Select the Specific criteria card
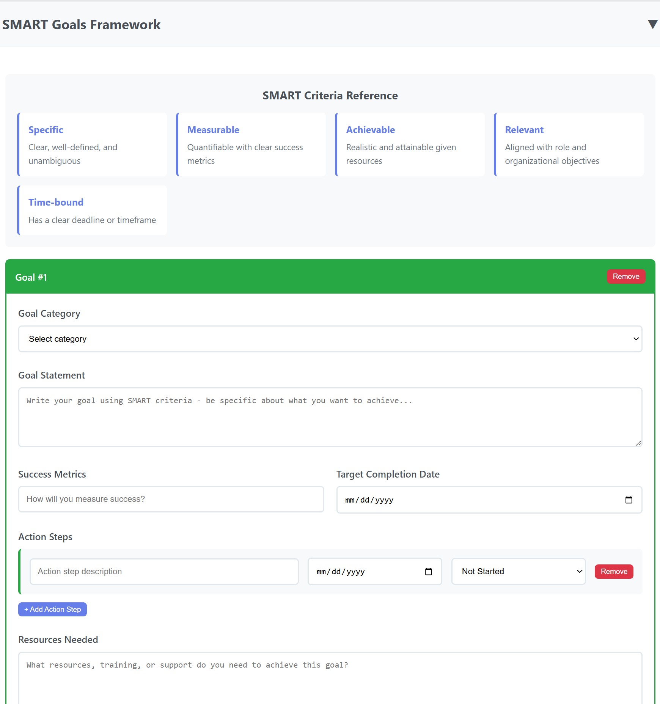The image size is (660, 704). pyautogui.click(x=92, y=145)
